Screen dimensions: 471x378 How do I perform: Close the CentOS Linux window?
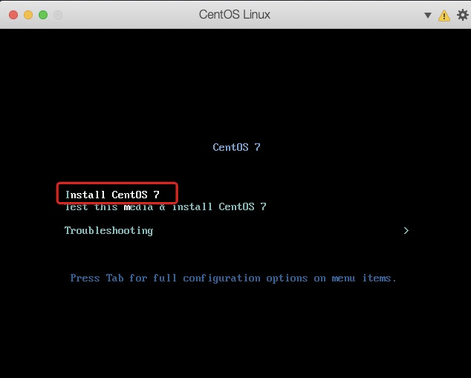point(13,15)
